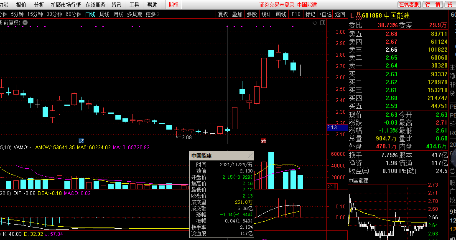Click the 中国能建 intraday chart title
Screen dimensions: 456x240
(358, 180)
